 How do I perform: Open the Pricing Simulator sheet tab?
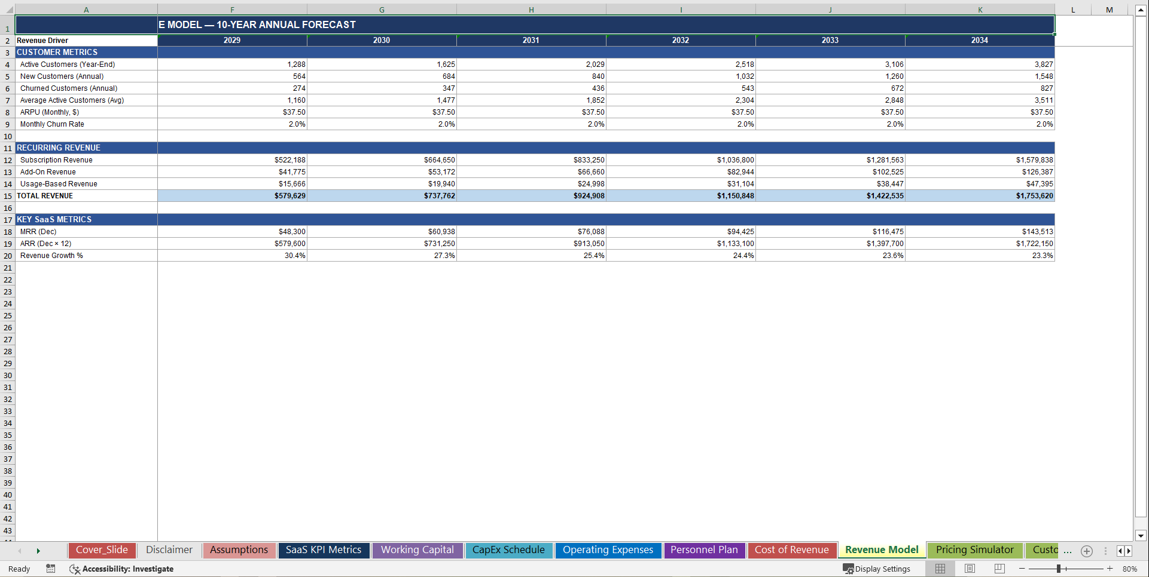point(974,550)
